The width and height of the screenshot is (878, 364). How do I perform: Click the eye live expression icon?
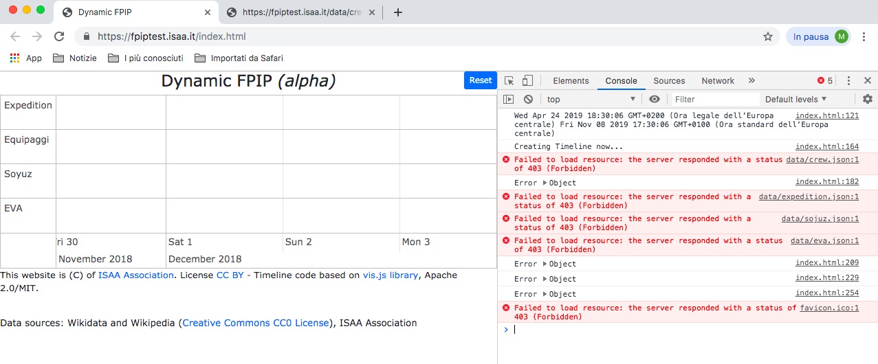655,100
